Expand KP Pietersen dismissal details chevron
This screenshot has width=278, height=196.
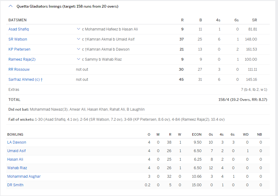[x=78, y=49]
